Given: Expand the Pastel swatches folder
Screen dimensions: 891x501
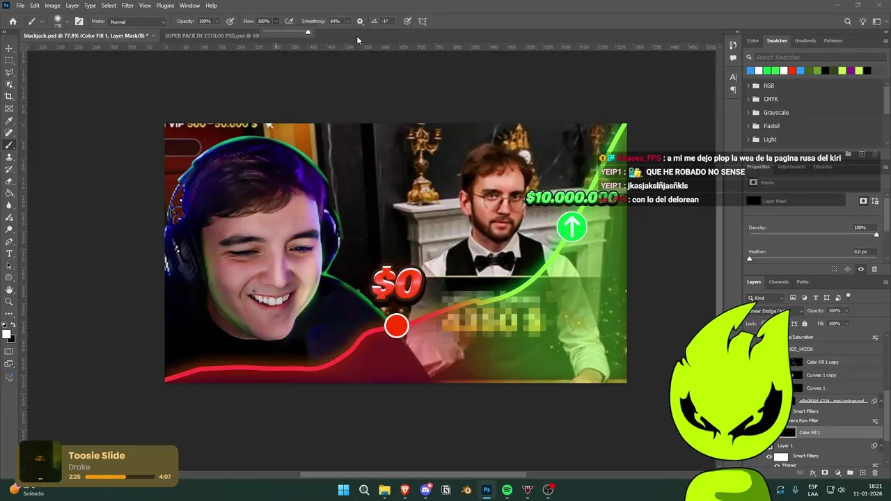Looking at the screenshot, I should pyautogui.click(x=748, y=126).
